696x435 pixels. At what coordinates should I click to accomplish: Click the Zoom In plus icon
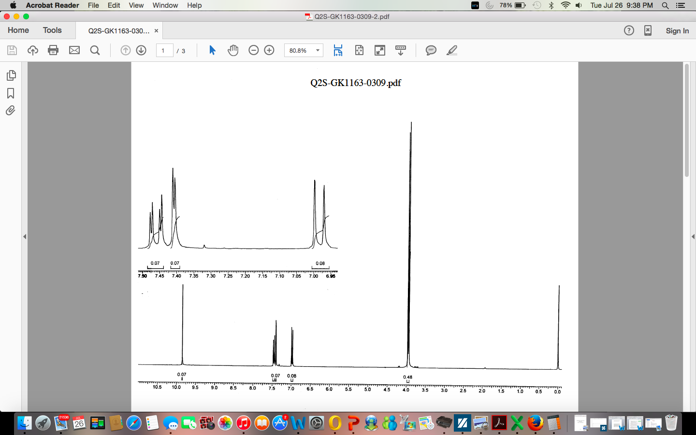coord(269,50)
